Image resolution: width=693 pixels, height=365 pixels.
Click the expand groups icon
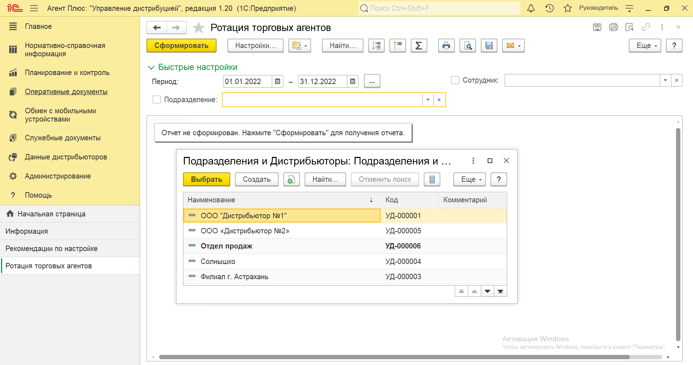pos(397,46)
